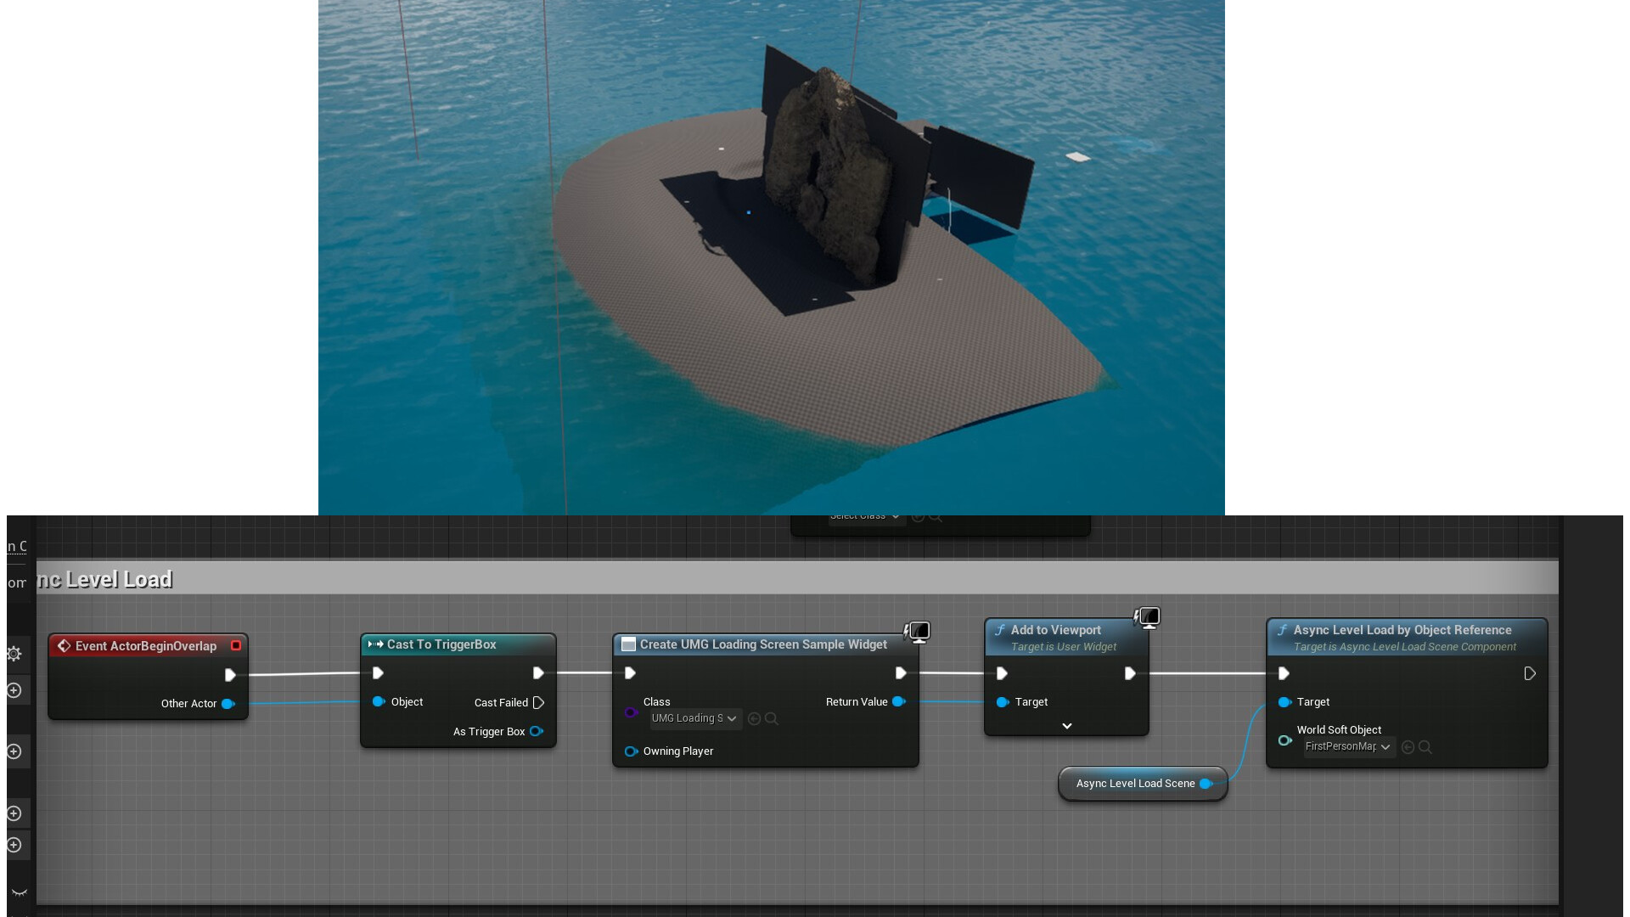Click browse magnifier next to UMG Loading class
This screenshot has height=917, width=1630.
pos(772,719)
